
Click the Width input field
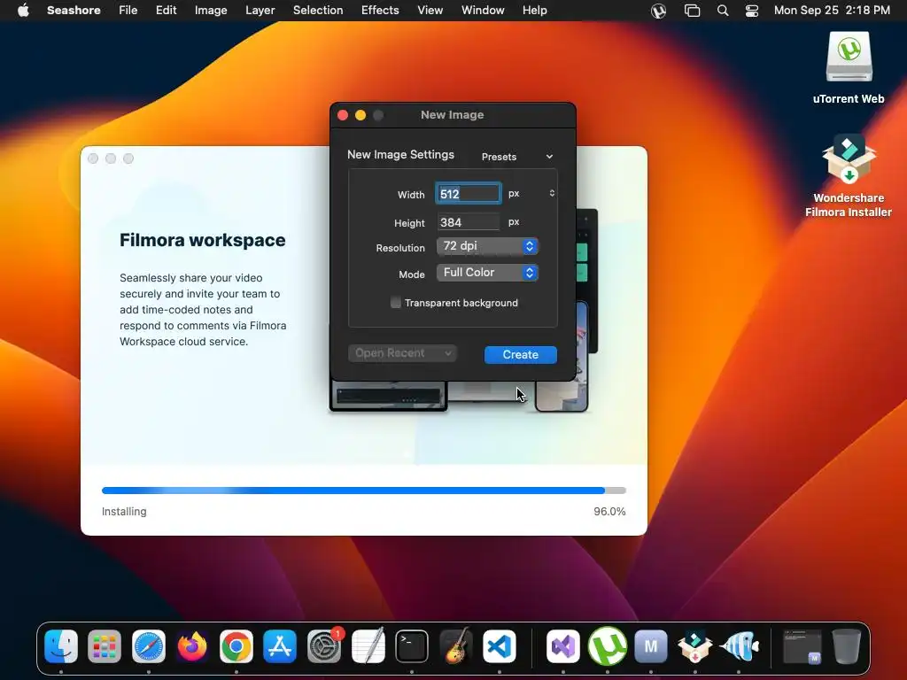[x=469, y=194]
